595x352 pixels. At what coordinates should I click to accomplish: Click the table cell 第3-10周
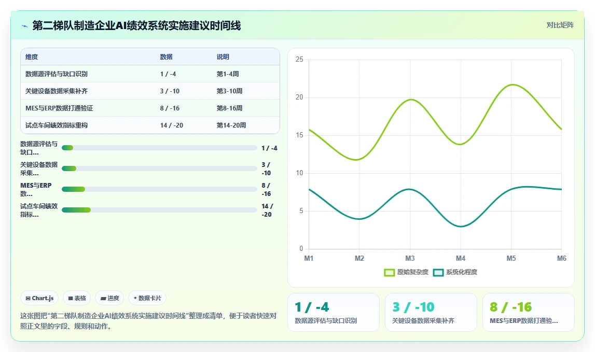(x=230, y=91)
